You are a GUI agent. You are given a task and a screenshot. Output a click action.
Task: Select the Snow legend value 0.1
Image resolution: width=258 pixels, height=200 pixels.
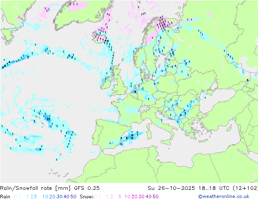point(97,197)
